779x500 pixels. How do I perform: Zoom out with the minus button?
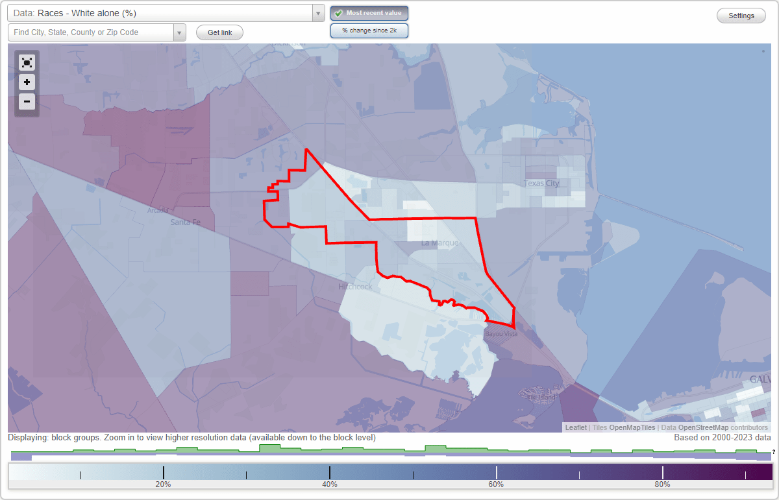point(27,102)
